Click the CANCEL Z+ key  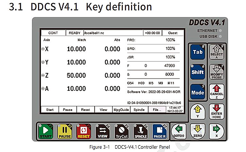point(217,92)
